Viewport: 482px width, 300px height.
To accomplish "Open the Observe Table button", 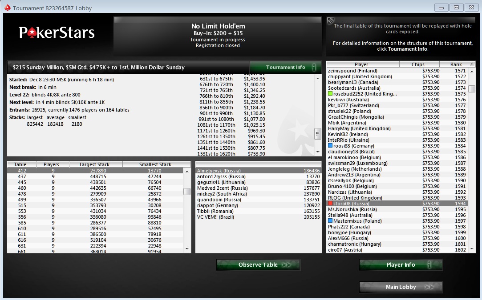I will click(258, 265).
